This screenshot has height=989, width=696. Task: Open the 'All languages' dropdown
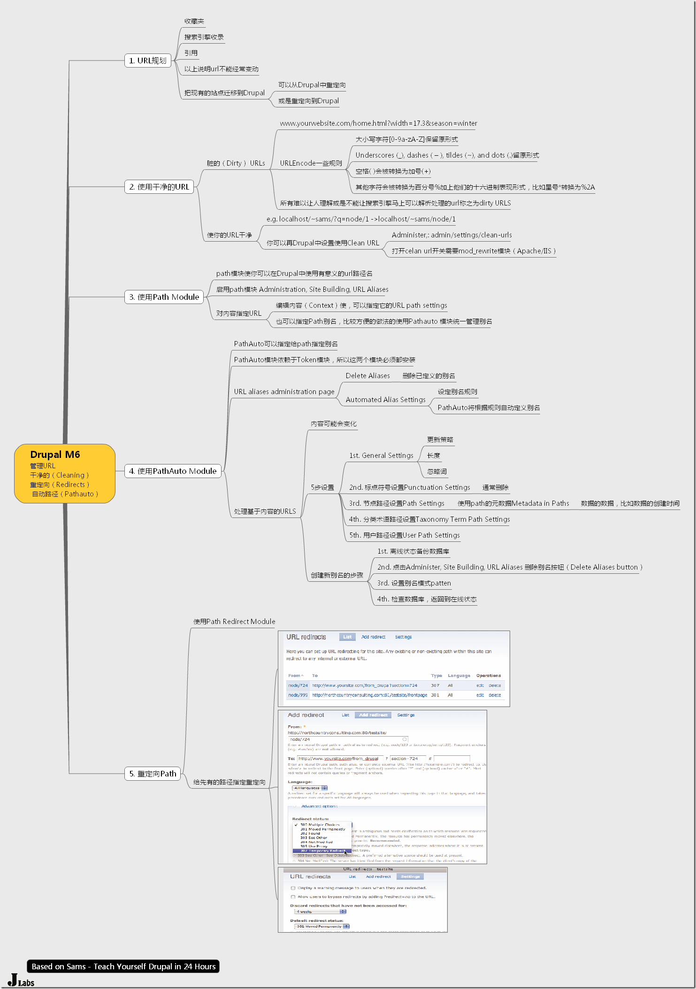pos(310,788)
